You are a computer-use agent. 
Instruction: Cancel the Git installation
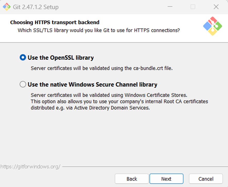pos(206,179)
